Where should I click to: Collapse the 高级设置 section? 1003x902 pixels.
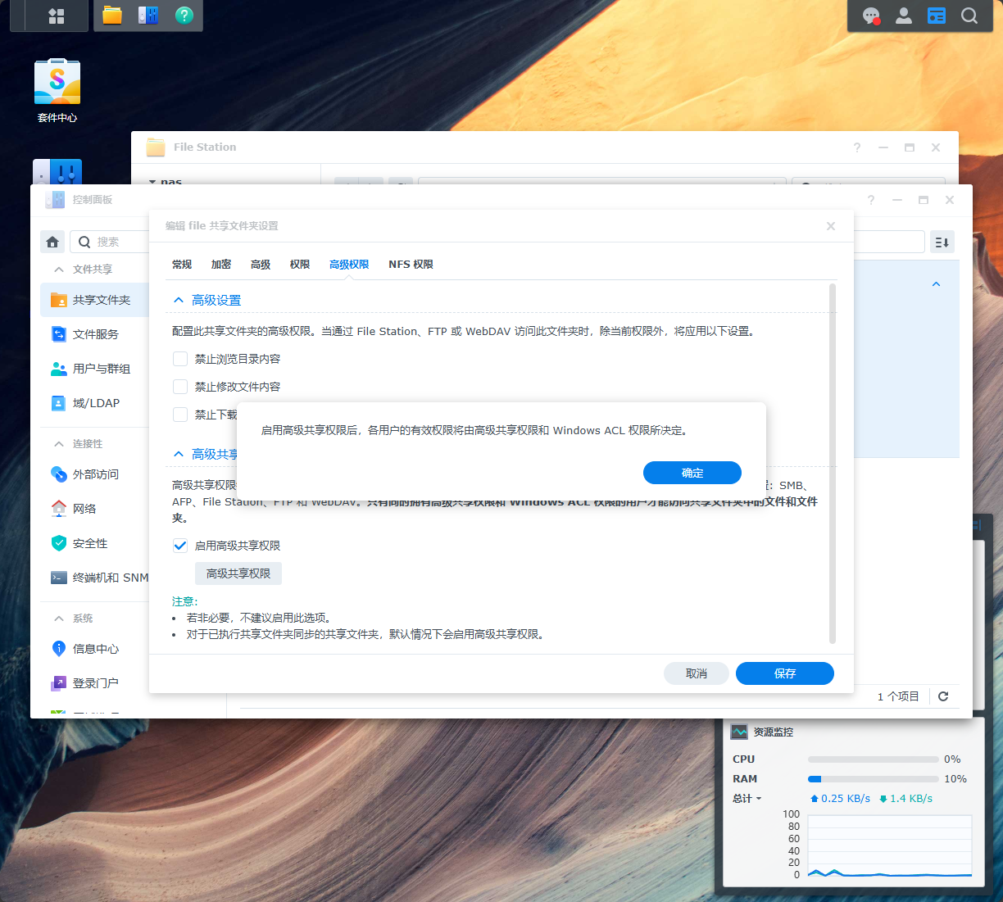pyautogui.click(x=179, y=301)
